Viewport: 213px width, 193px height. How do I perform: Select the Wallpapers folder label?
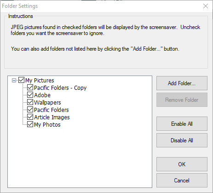(47, 103)
